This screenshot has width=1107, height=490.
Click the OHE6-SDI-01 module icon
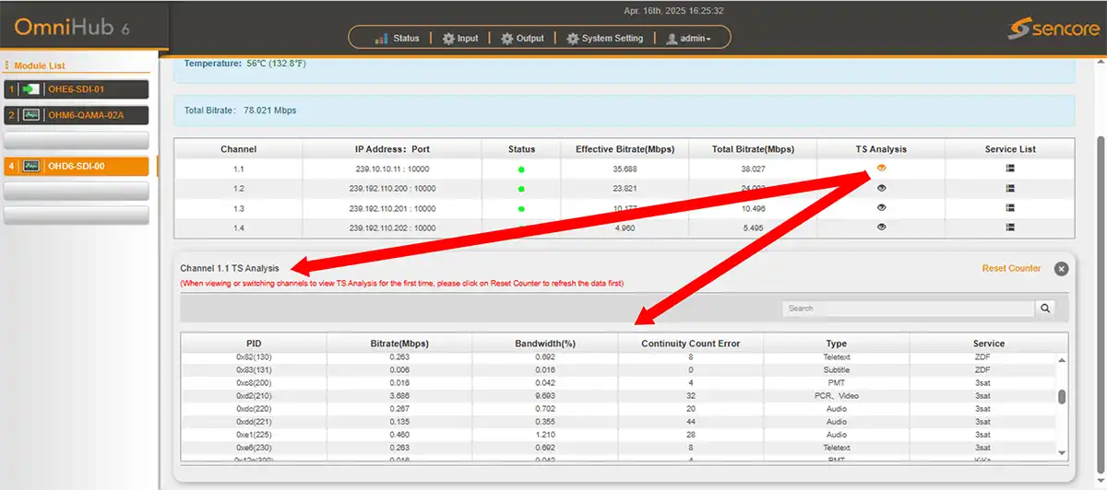(32, 89)
